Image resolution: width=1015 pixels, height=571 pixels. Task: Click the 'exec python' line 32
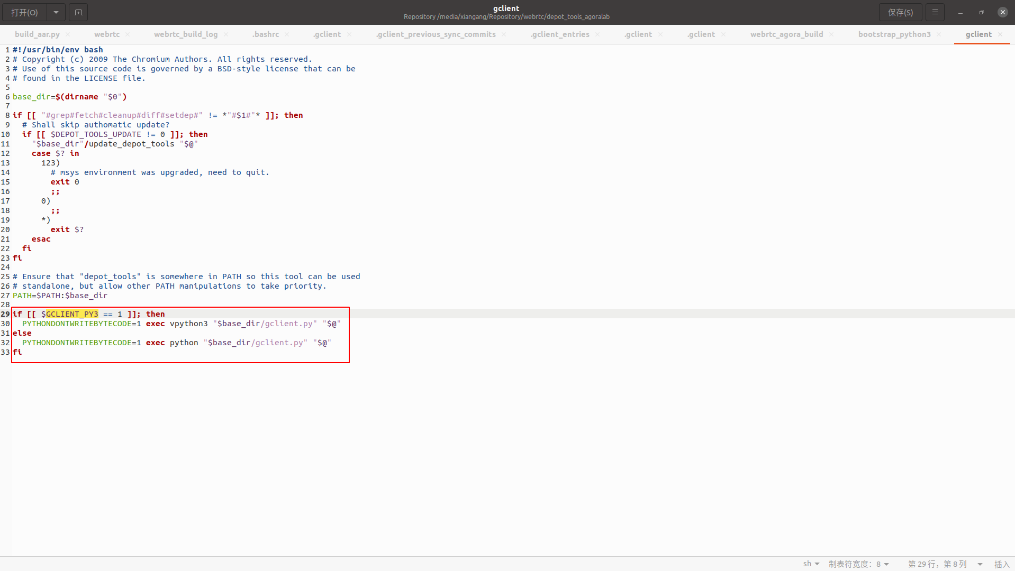tap(177, 343)
